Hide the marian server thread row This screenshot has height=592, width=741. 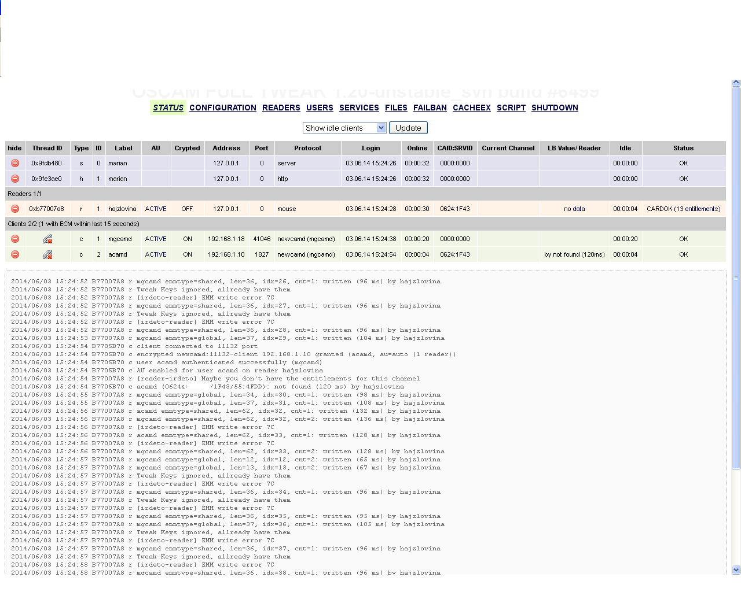(15, 164)
